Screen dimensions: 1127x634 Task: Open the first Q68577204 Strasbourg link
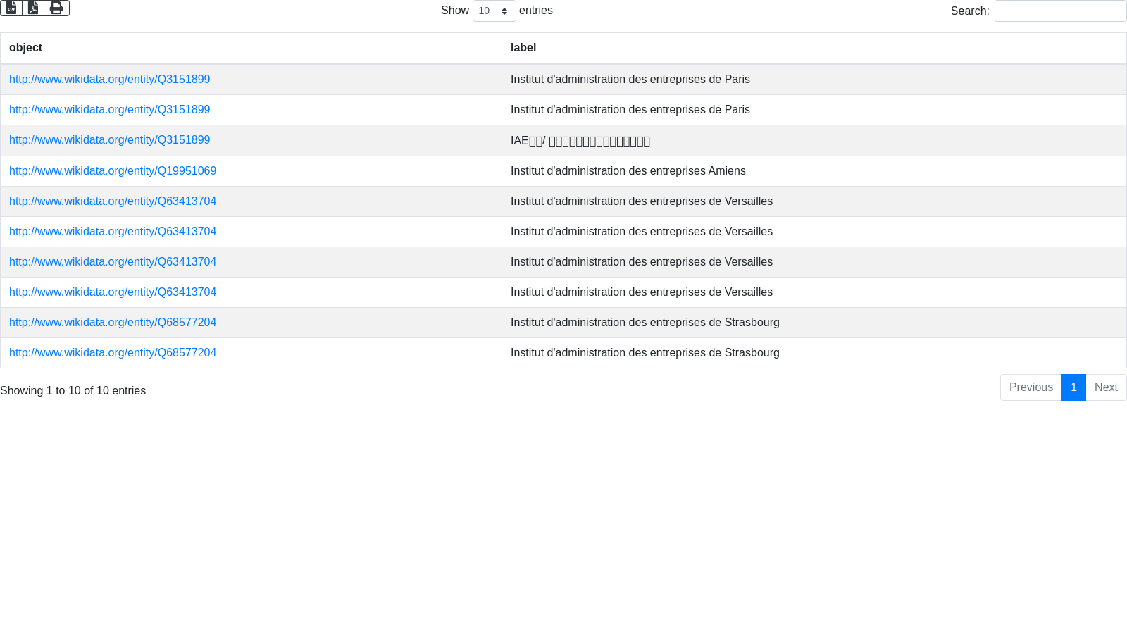click(x=113, y=323)
